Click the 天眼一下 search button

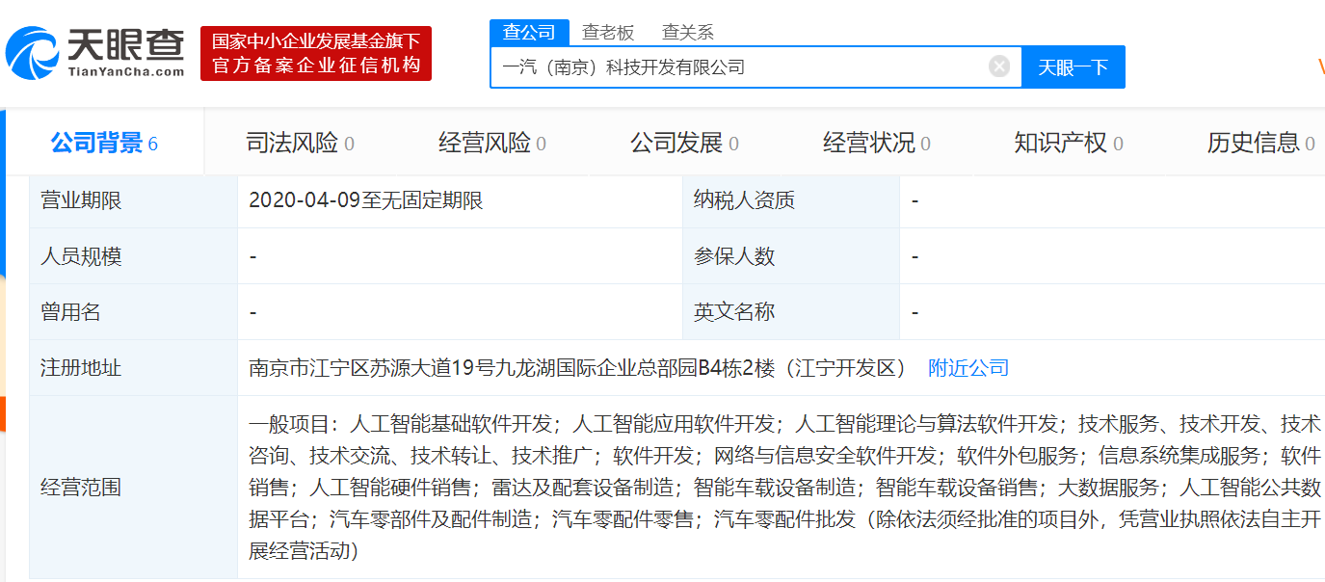pyautogui.click(x=1073, y=66)
